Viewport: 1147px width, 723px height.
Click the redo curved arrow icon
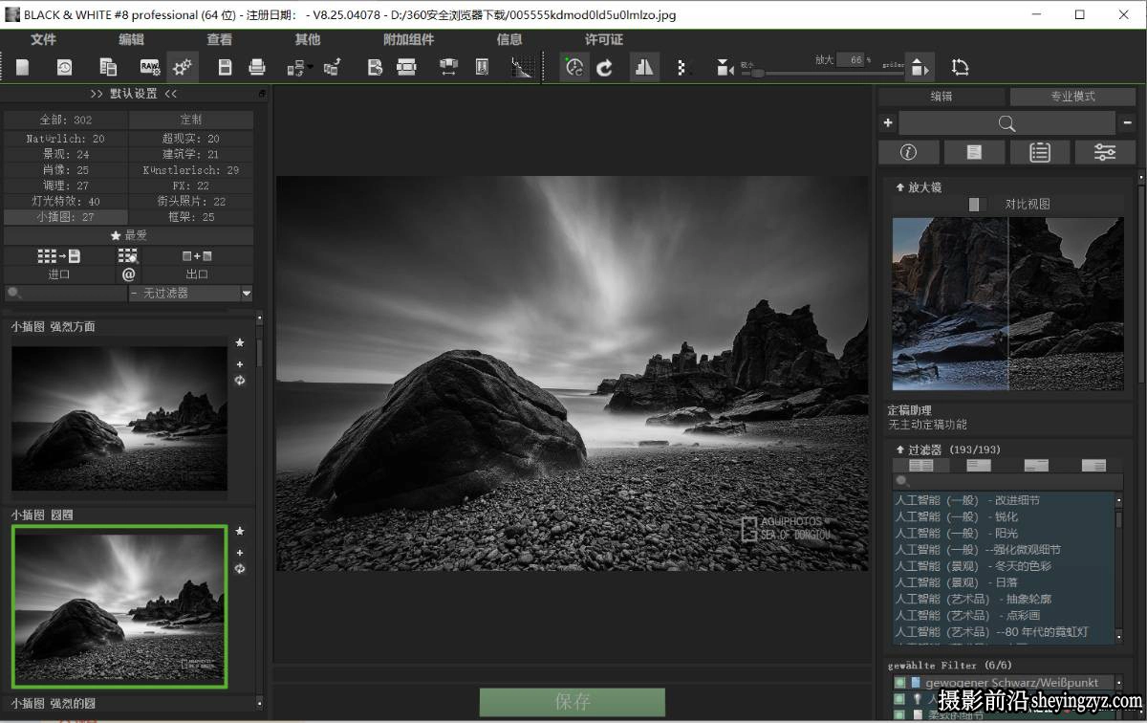[x=605, y=67]
